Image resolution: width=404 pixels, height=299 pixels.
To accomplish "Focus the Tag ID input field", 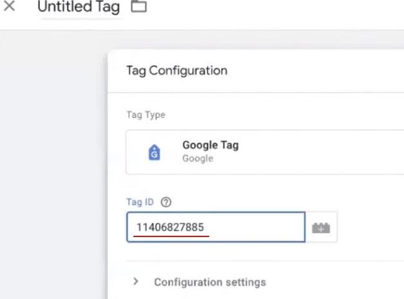I will click(x=258, y=227).
